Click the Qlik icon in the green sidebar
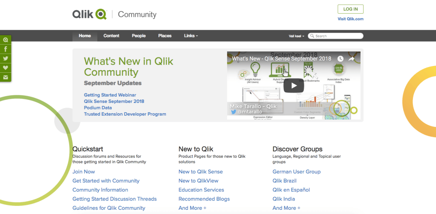436x214 pixels. 6,40
